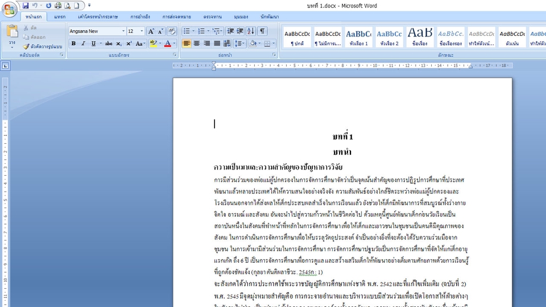Enable center alignment
The image size is (546, 307).
197,44
